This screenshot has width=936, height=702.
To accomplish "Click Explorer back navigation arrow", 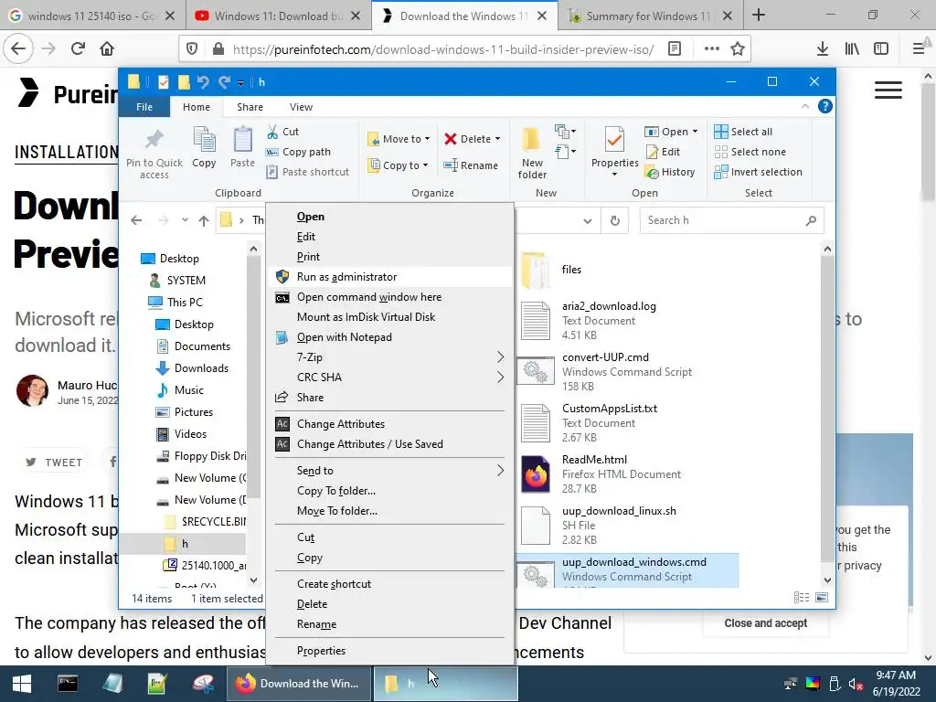I will [x=137, y=221].
